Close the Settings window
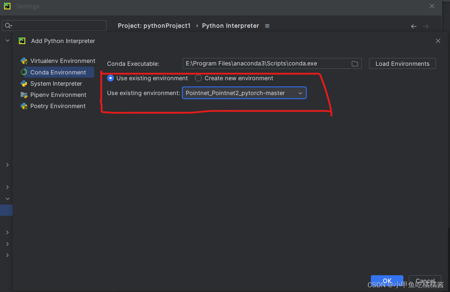Viewport: 450px width, 292px height. point(432,6)
